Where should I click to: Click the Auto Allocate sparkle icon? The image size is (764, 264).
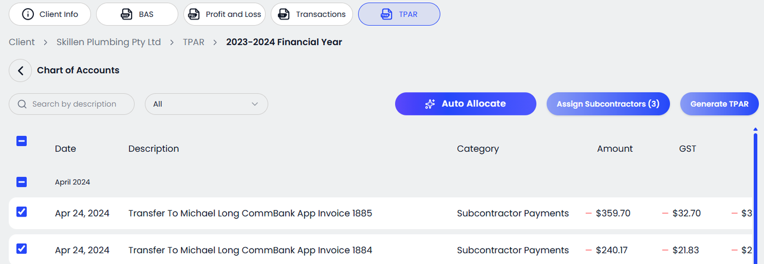430,104
